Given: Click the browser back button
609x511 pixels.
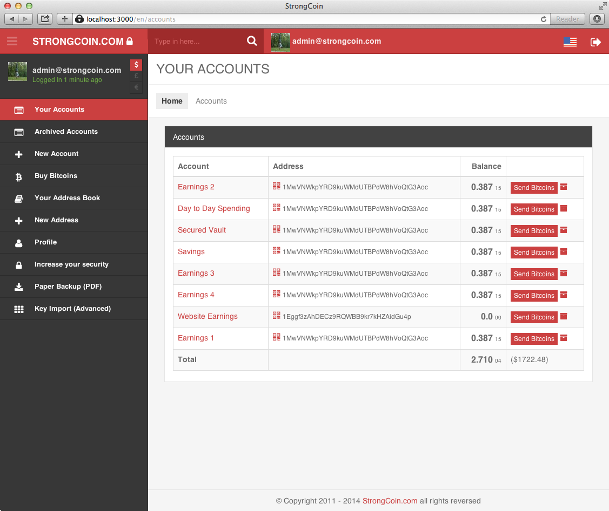Looking at the screenshot, I should (x=12, y=19).
